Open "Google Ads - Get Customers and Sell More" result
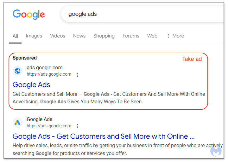Viewport: 228px width, 162px height. (x=103, y=136)
